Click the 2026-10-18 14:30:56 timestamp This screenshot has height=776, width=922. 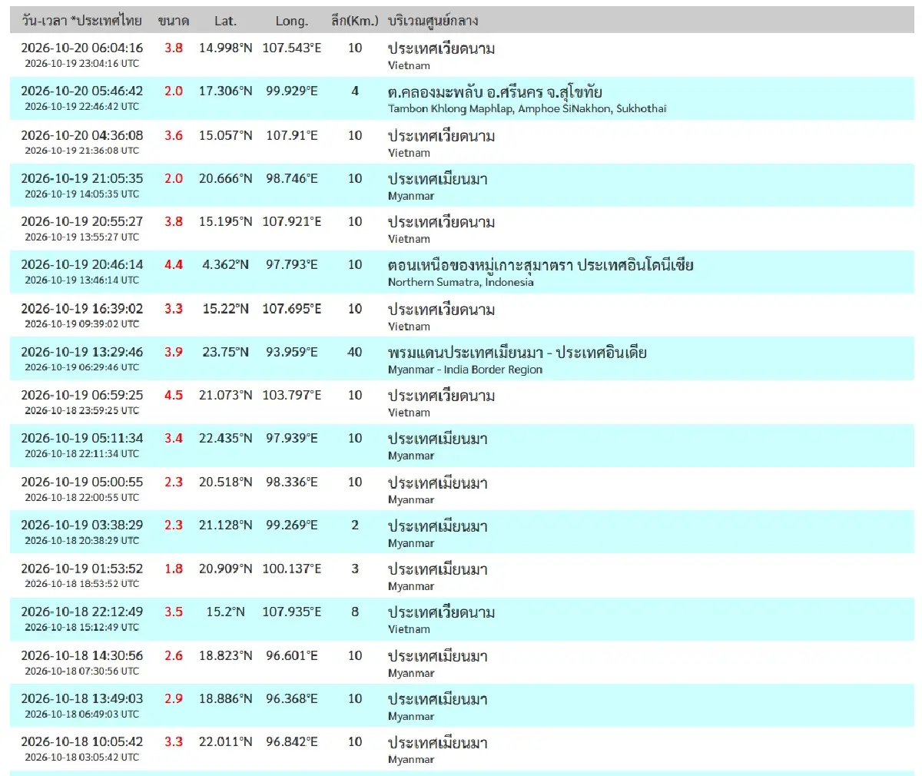click(x=82, y=655)
